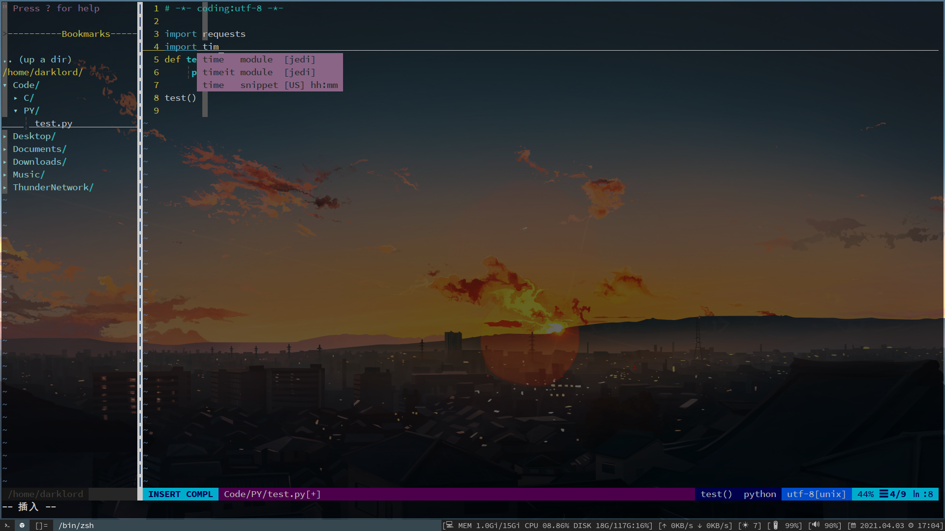Click the shield icon beside the workspace indicator

pos(23,525)
